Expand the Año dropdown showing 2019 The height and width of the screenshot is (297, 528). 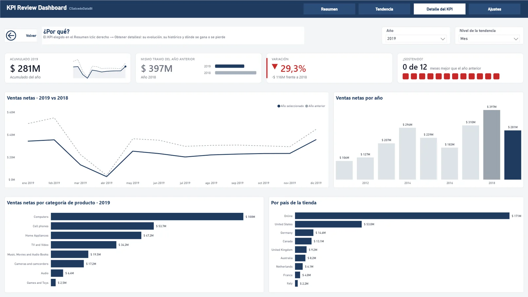(x=416, y=39)
